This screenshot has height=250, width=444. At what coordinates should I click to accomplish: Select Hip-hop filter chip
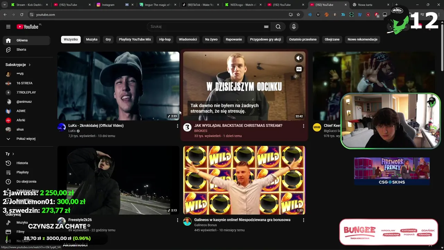[165, 40]
